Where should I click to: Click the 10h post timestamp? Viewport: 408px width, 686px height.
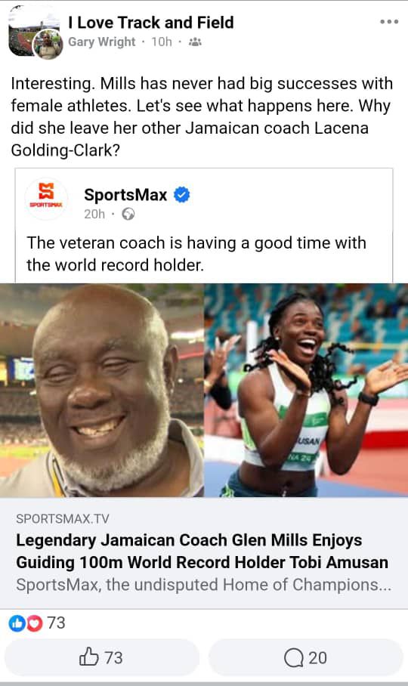[162, 42]
